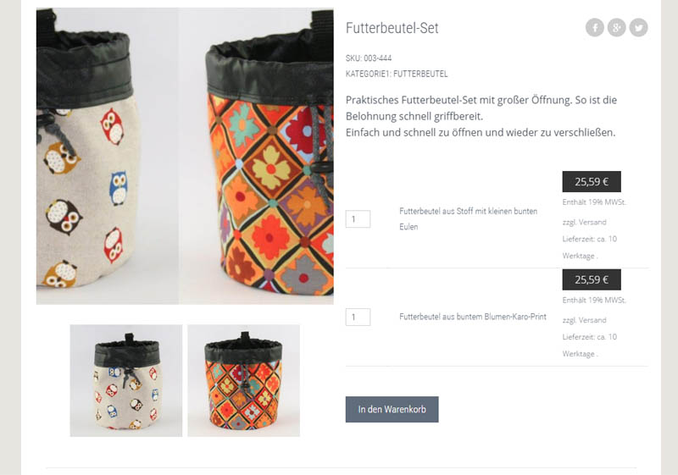Share product on Facebook icon
Viewport: 678px width, 475px height.
(x=595, y=28)
